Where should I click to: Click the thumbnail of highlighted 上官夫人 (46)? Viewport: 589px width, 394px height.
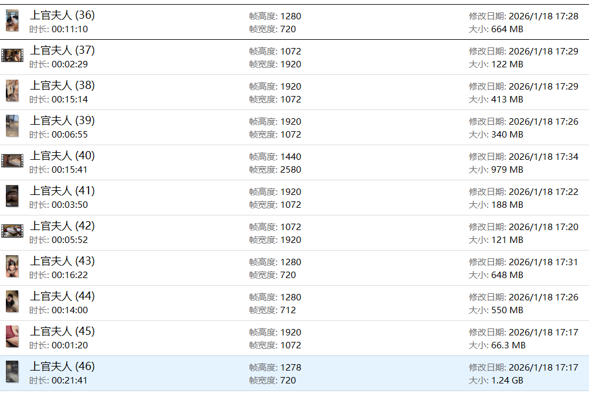pyautogui.click(x=12, y=372)
